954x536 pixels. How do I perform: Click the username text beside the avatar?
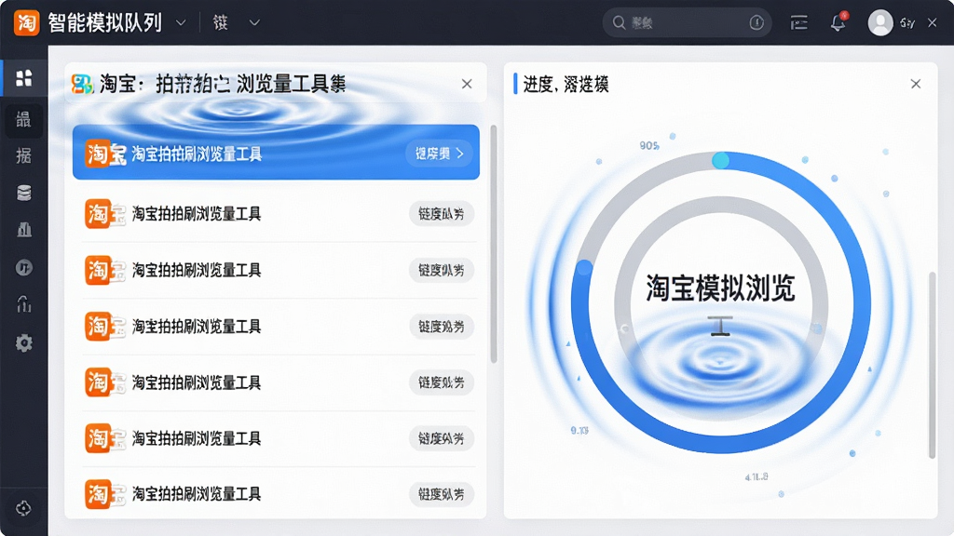[x=906, y=23]
